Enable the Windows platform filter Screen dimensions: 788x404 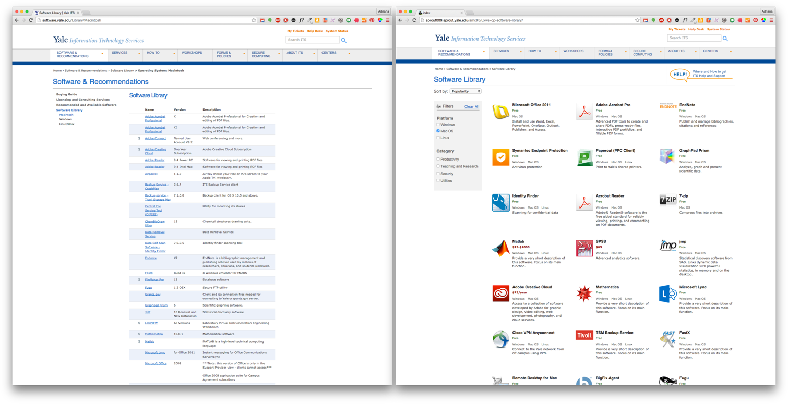coord(438,125)
